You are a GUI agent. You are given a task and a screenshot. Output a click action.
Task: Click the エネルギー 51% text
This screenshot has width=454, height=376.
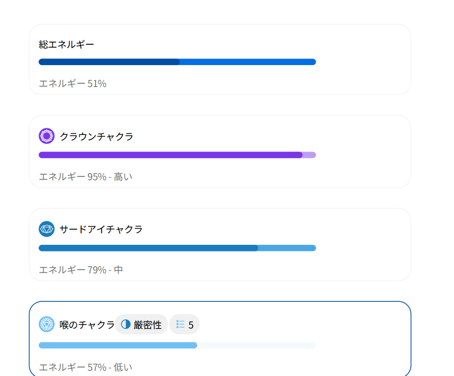click(72, 84)
